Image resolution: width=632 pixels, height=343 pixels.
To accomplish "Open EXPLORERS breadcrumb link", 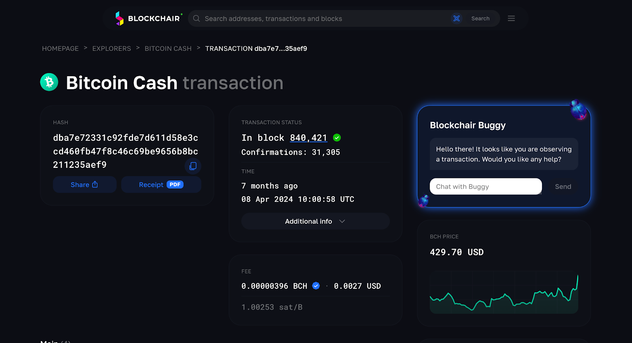I will pos(111,49).
